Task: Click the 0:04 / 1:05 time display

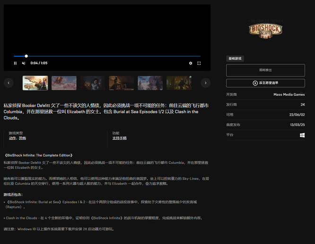Action: point(39,63)
